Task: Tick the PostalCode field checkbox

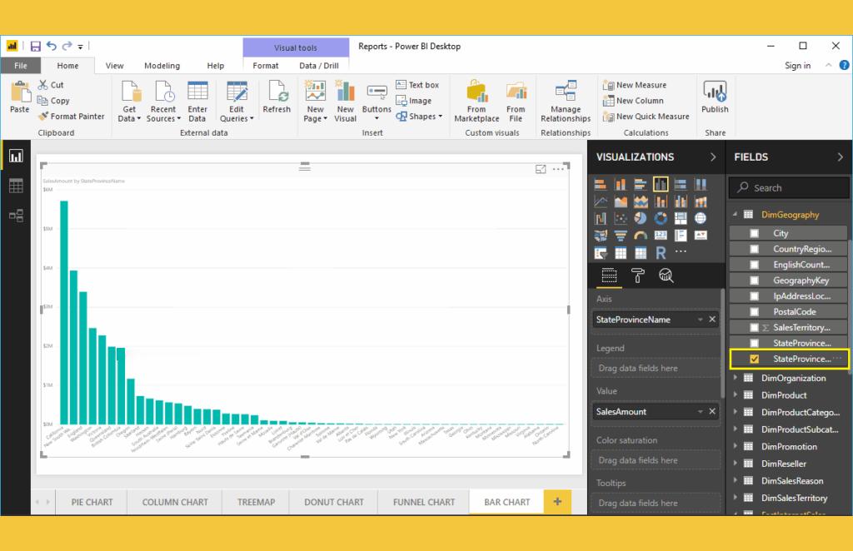Action: click(755, 312)
